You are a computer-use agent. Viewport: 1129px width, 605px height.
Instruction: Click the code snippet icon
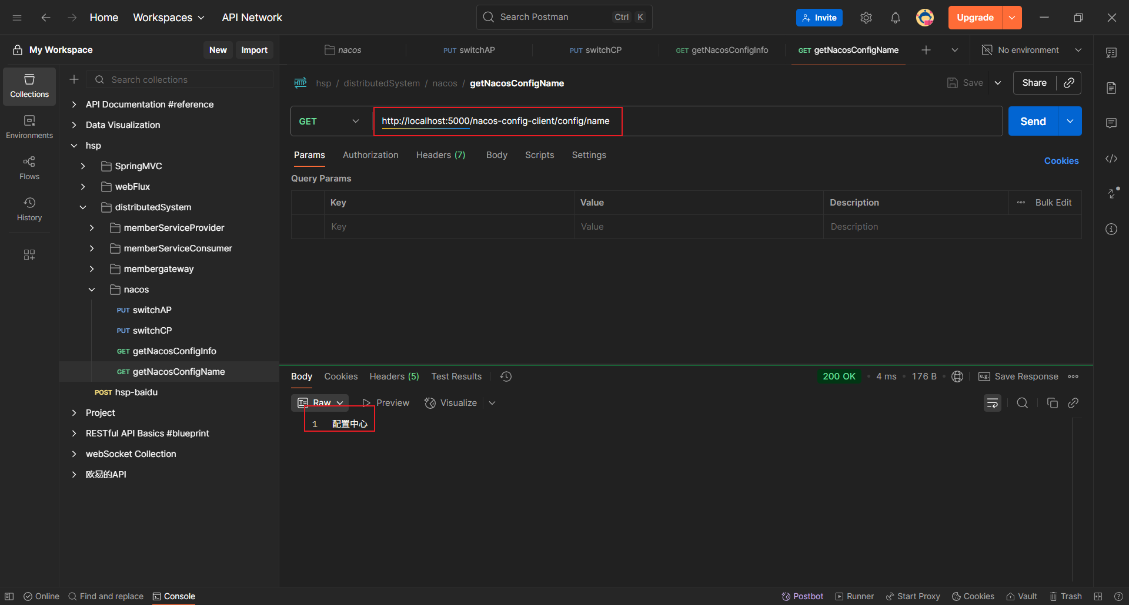click(1111, 159)
